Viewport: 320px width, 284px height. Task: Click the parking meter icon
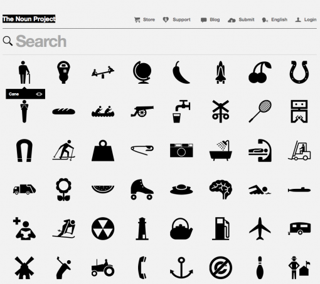click(x=63, y=72)
